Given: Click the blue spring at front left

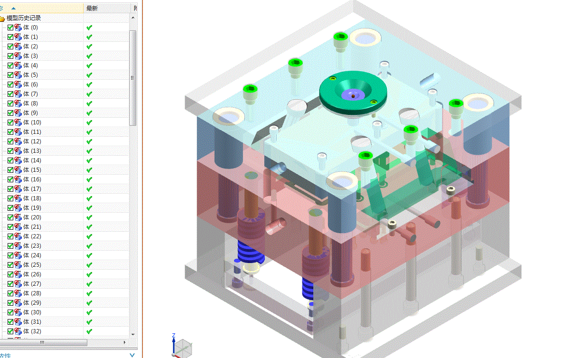Looking at the screenshot, I should [250, 252].
